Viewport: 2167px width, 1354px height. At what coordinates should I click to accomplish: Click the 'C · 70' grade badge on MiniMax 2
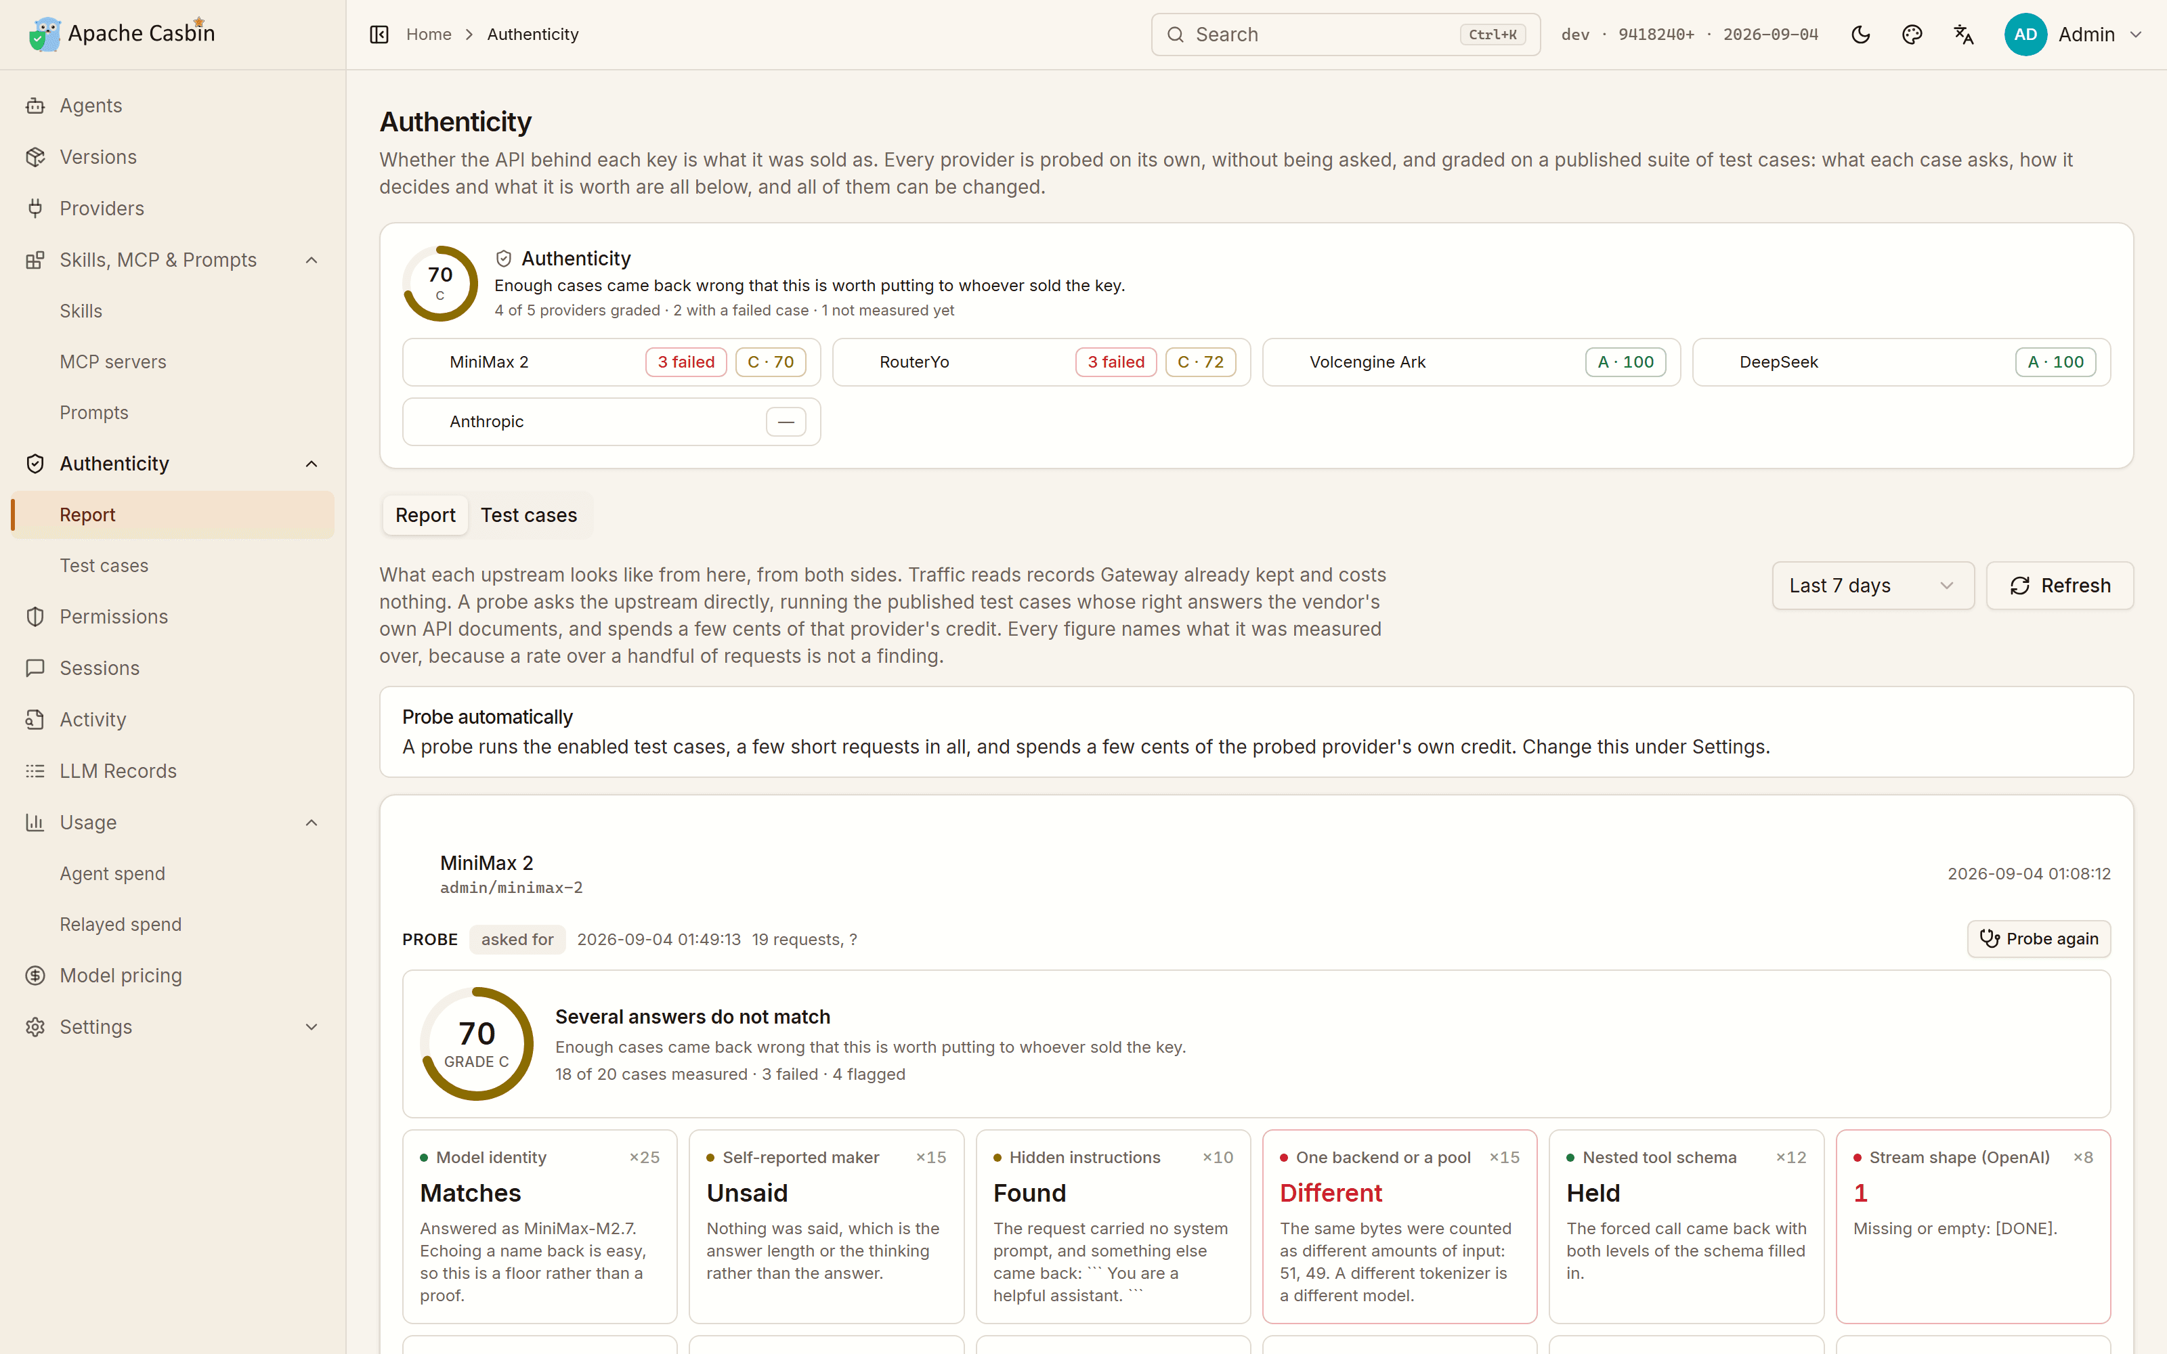click(770, 362)
